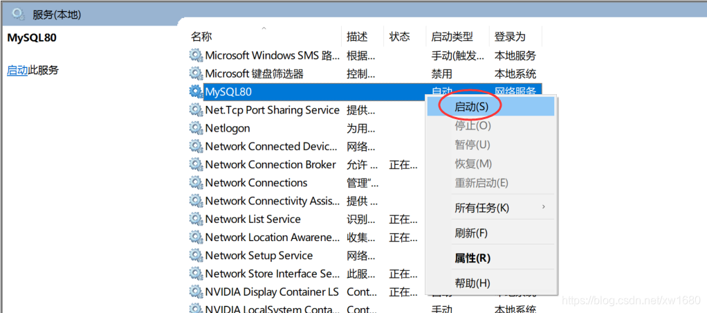This screenshot has width=707, height=313.
Task: Open the 所有任务(K) submenu
Action: tap(490, 208)
